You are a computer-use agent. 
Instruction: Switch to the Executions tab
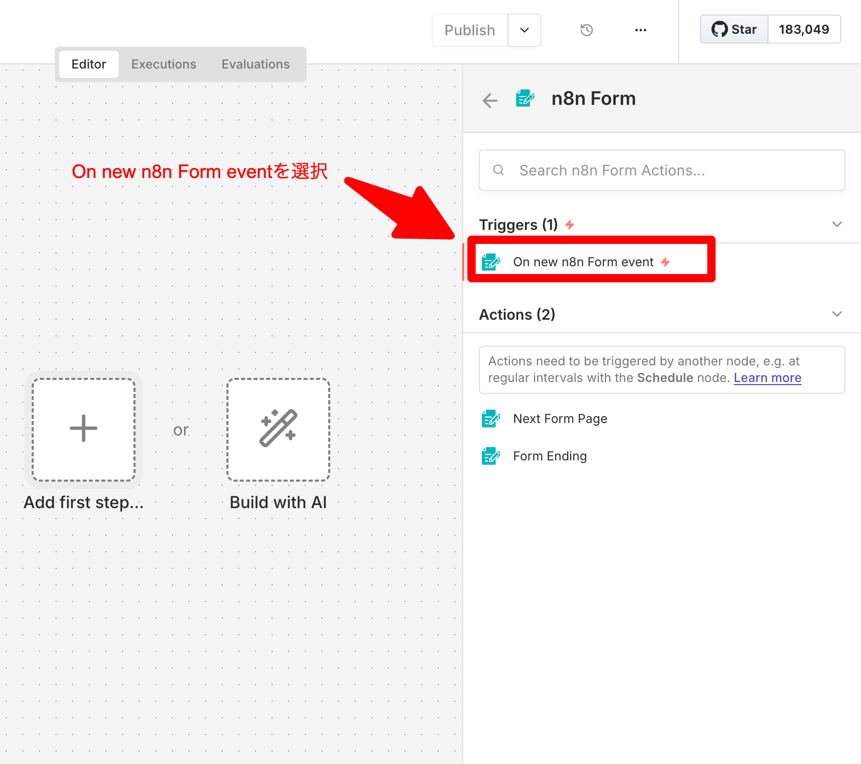pos(164,64)
